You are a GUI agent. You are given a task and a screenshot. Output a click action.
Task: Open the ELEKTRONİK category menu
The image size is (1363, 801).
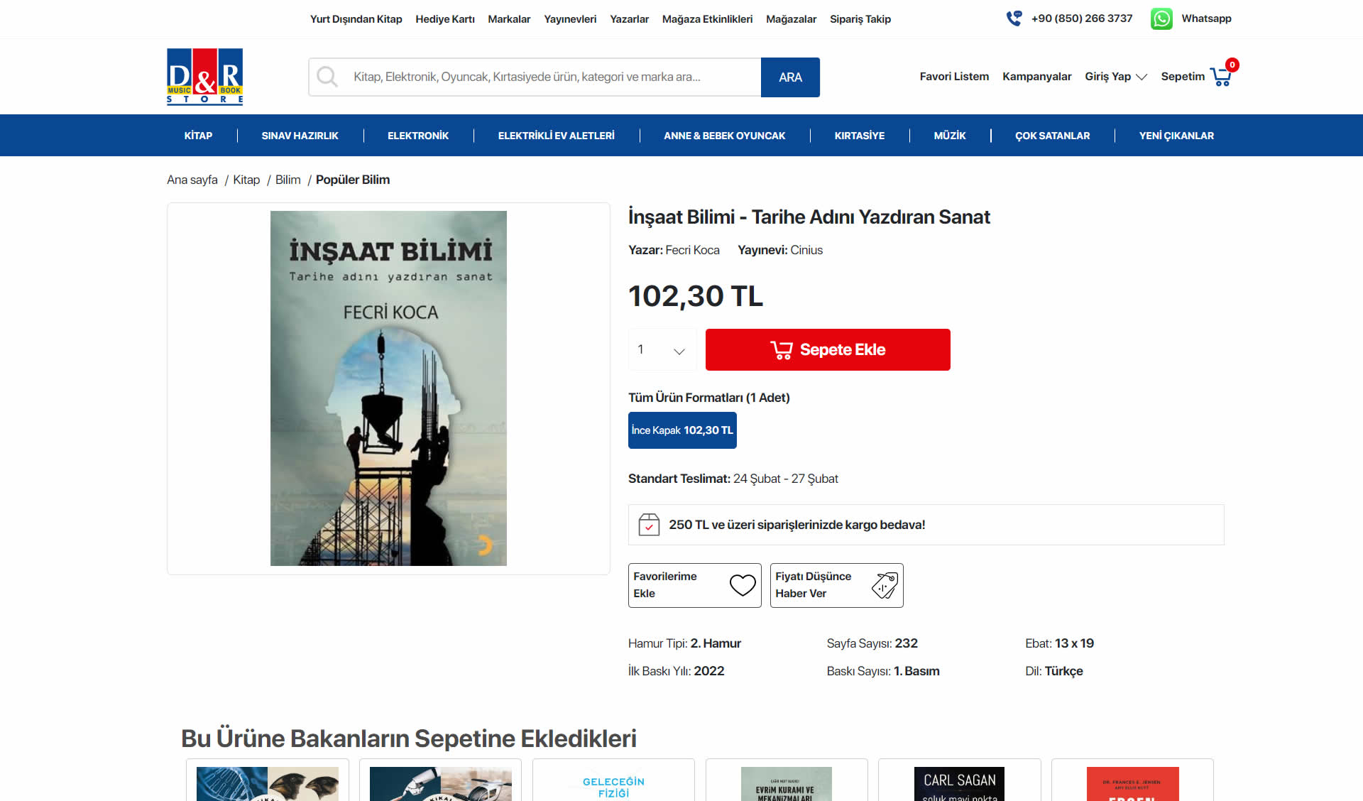pyautogui.click(x=418, y=136)
